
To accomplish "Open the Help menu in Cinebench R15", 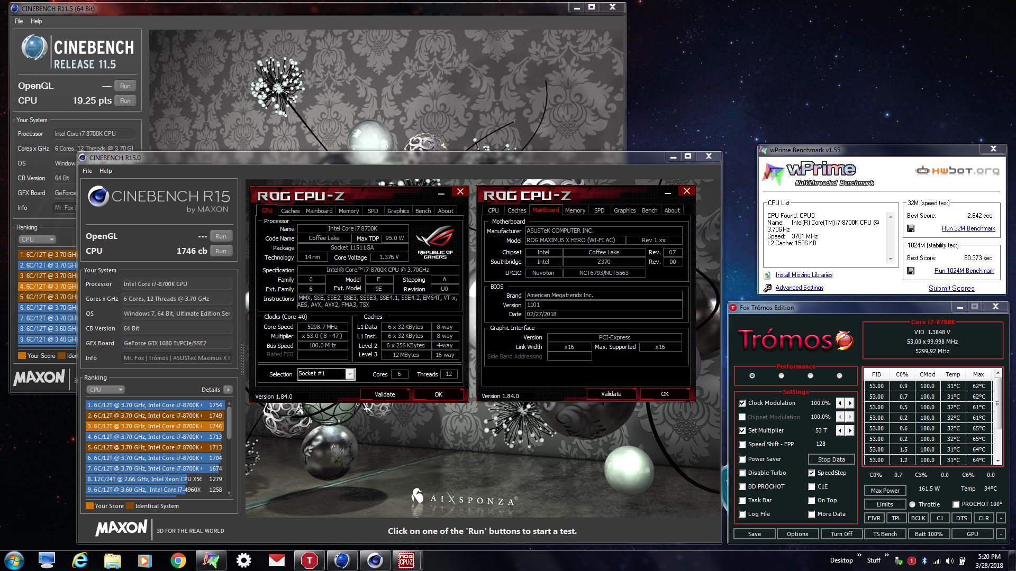I will pyautogui.click(x=106, y=171).
